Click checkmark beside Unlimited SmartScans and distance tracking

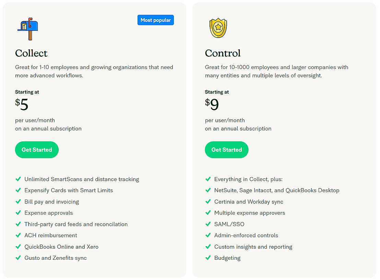[x=18, y=179]
